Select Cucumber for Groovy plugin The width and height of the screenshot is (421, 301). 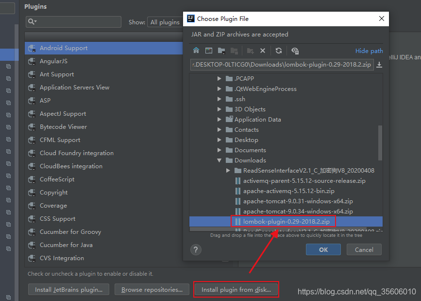coord(104,232)
